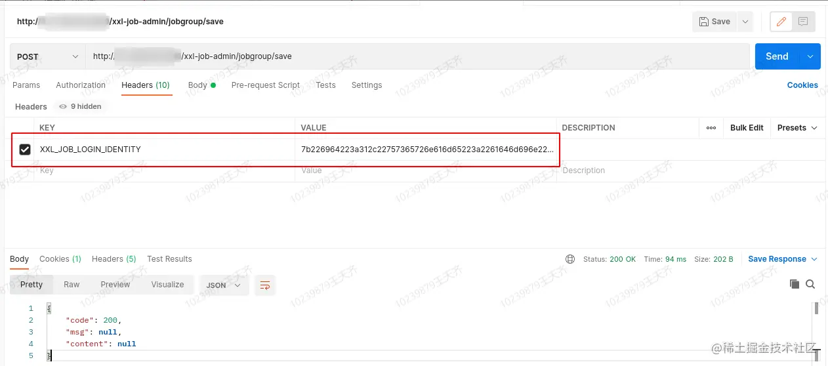Click the Save icon button

(x=714, y=22)
